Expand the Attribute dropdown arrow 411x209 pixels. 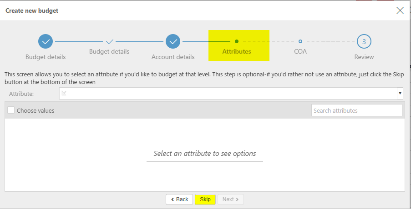[x=400, y=94]
